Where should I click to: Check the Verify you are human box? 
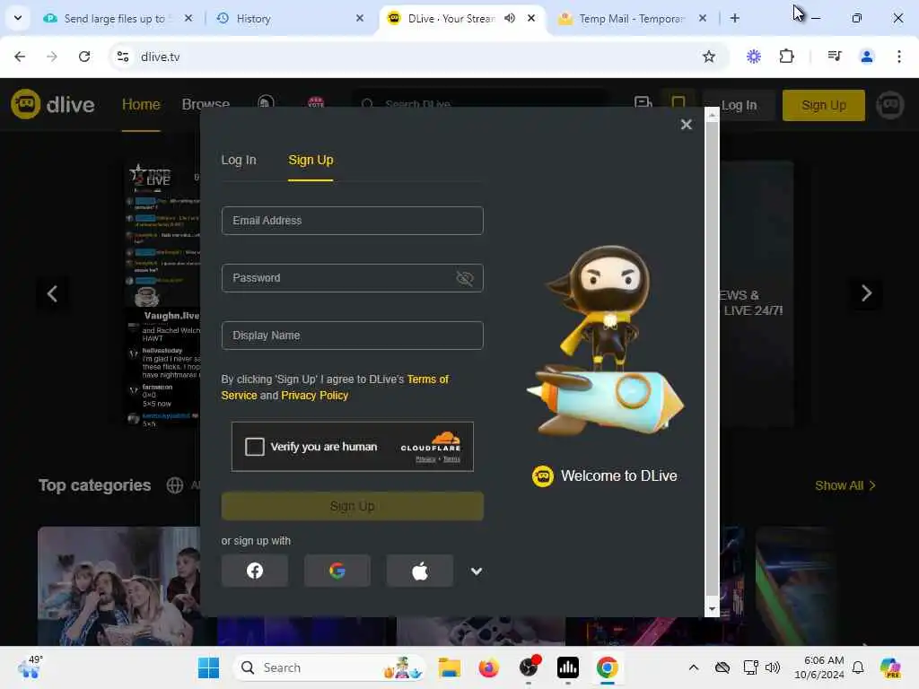(x=254, y=447)
